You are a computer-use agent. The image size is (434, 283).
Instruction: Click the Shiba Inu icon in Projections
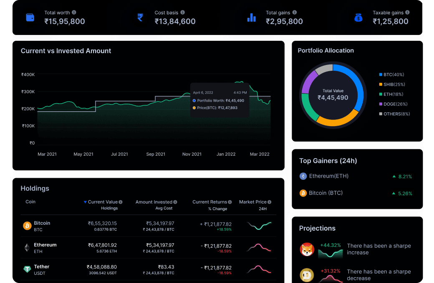307,249
